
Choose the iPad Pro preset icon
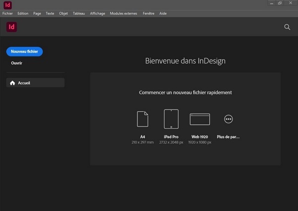[x=171, y=119]
